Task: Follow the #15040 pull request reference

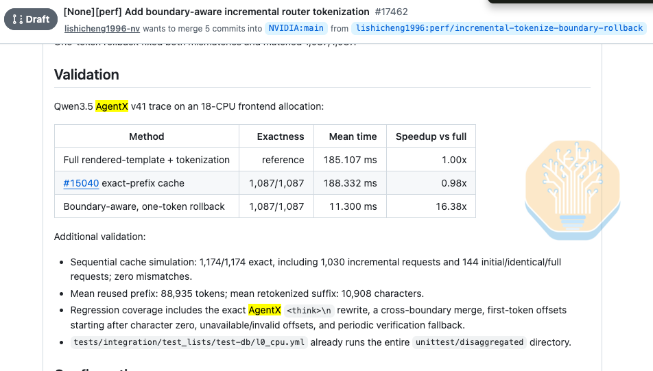Action: (x=81, y=183)
